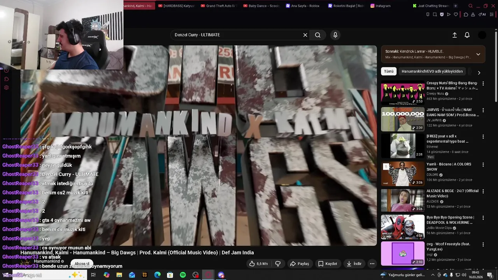Open the ad-blocker shield icon
The image size is (498, 280).
(442, 14)
